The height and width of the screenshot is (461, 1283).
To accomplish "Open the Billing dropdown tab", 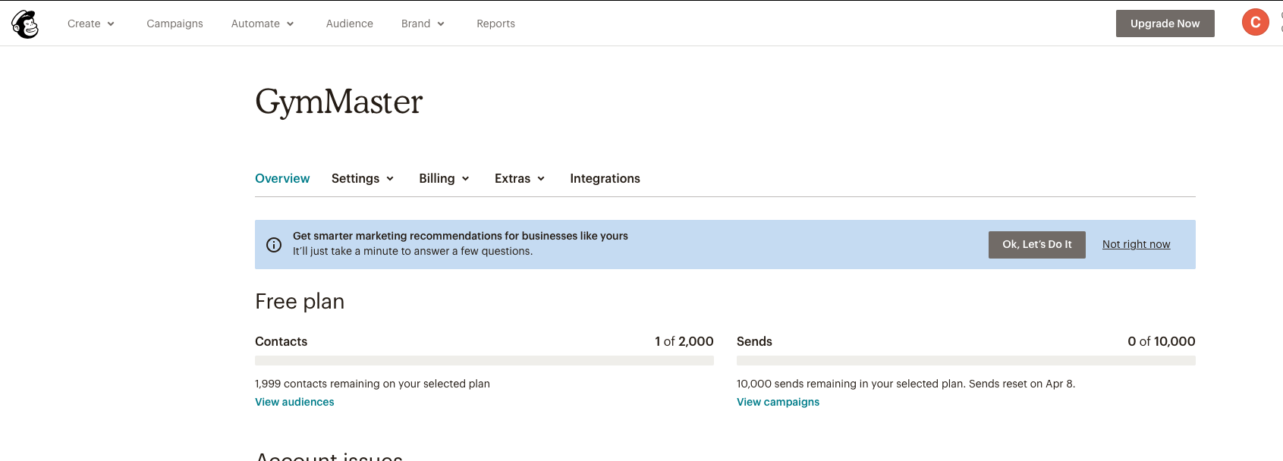I will point(444,178).
